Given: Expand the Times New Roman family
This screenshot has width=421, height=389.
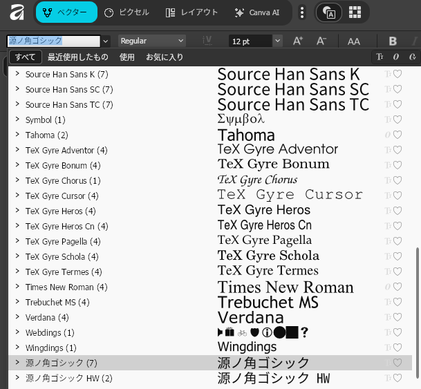Looking at the screenshot, I should point(17,287).
